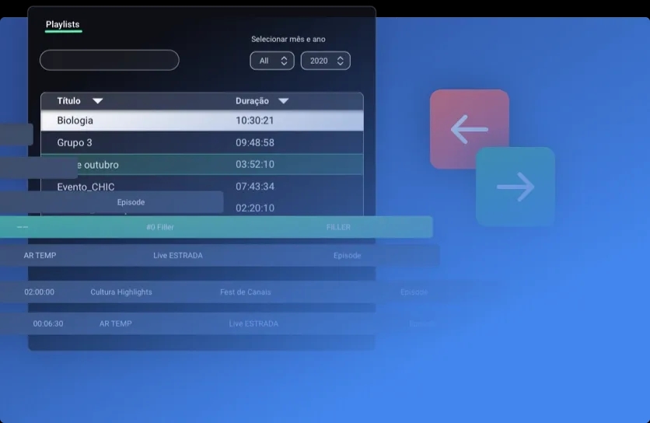
Task: Click the red left arrow icon
Action: (x=469, y=129)
